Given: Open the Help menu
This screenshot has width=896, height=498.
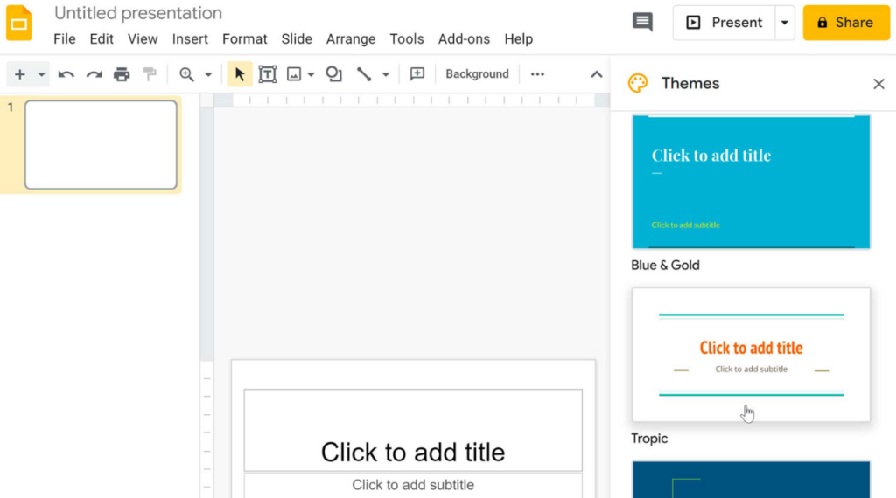Looking at the screenshot, I should coord(518,38).
